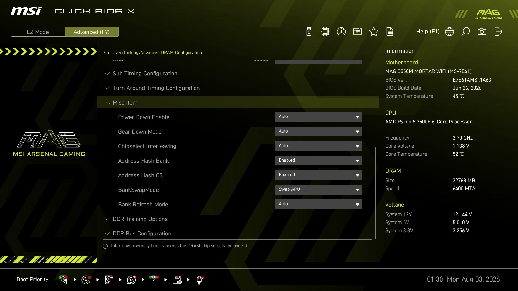Select the network cable boot device icon
The height and width of the screenshot is (291, 518).
pyautogui.click(x=200, y=280)
